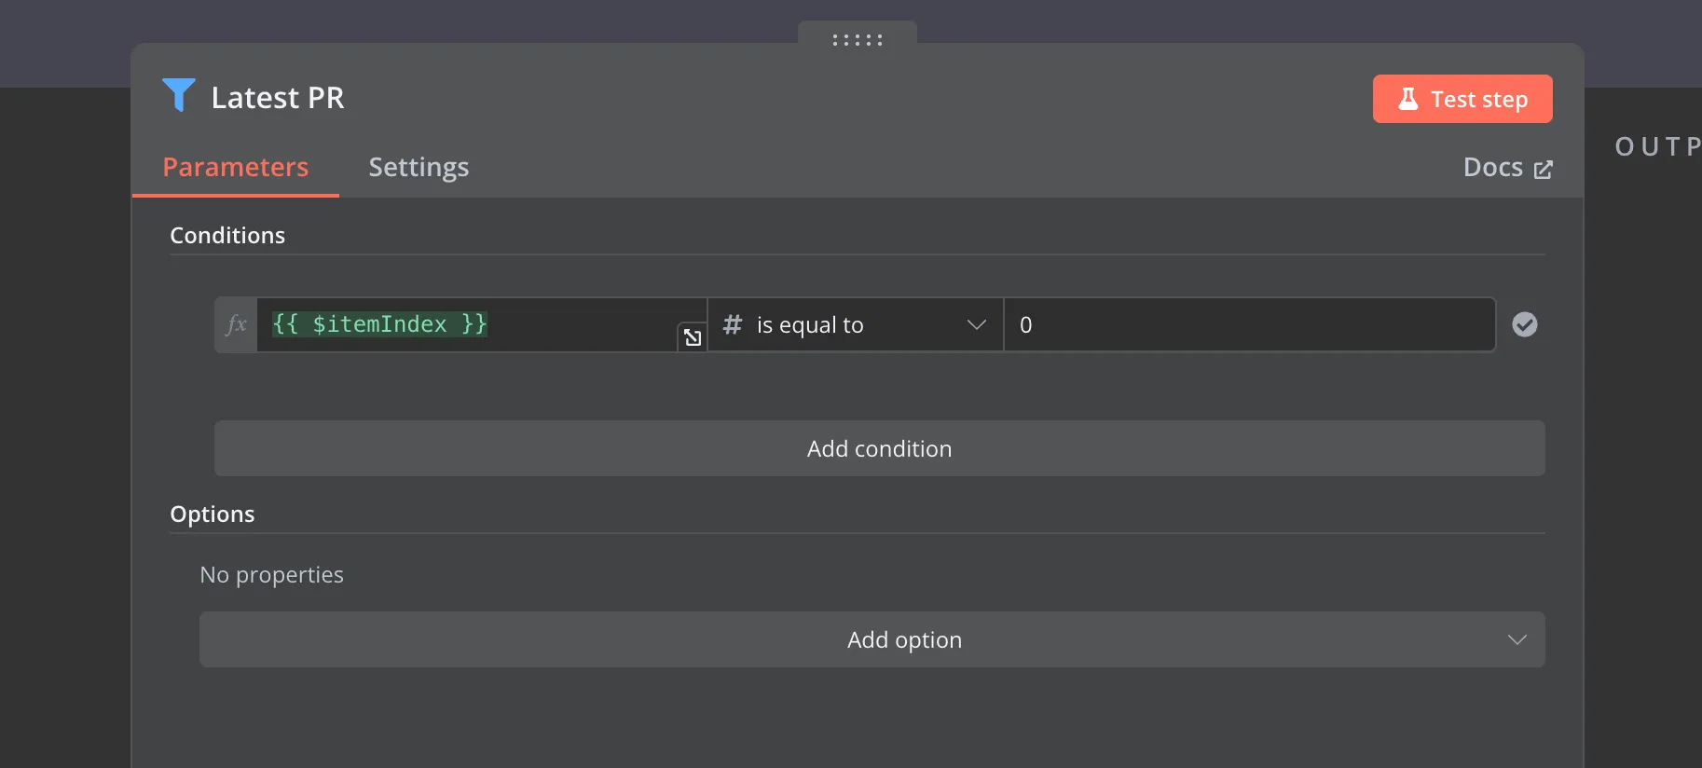Click the Add condition button
The height and width of the screenshot is (768, 1702).
pos(880,448)
